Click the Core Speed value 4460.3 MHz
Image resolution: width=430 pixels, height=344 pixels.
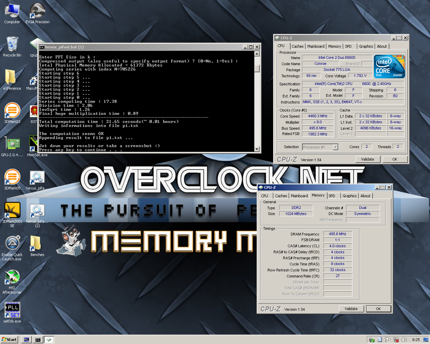pyautogui.click(x=318, y=116)
